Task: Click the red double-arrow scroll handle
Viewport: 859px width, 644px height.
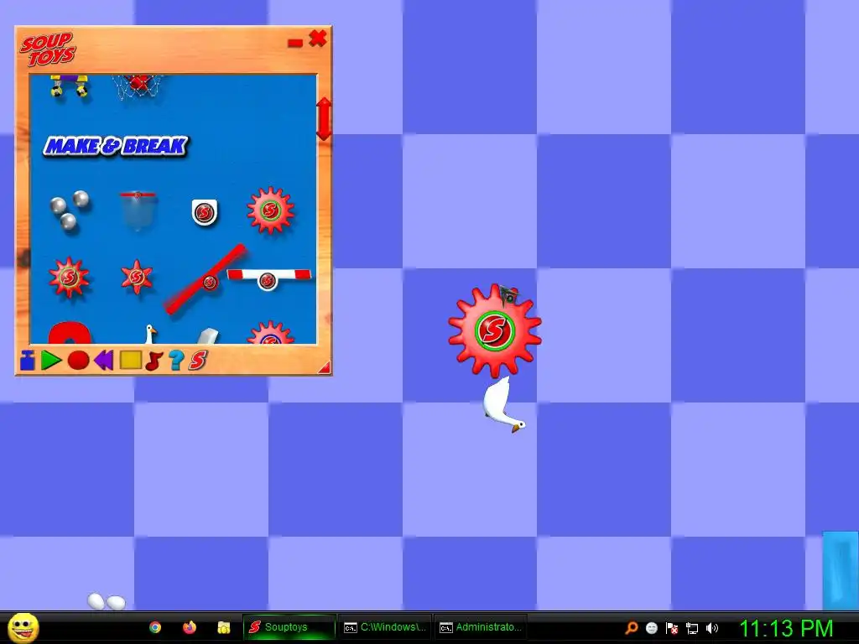Action: (324, 119)
